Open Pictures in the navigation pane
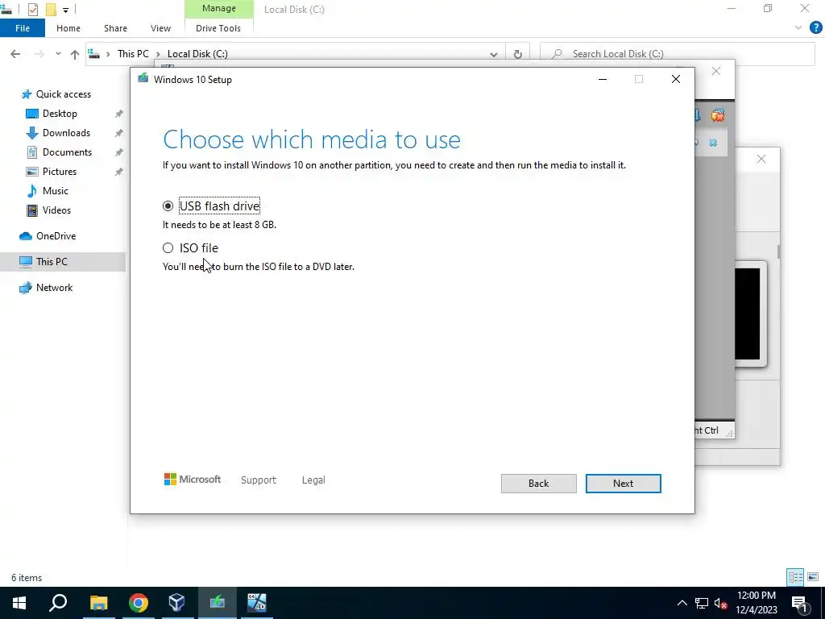 [x=60, y=172]
